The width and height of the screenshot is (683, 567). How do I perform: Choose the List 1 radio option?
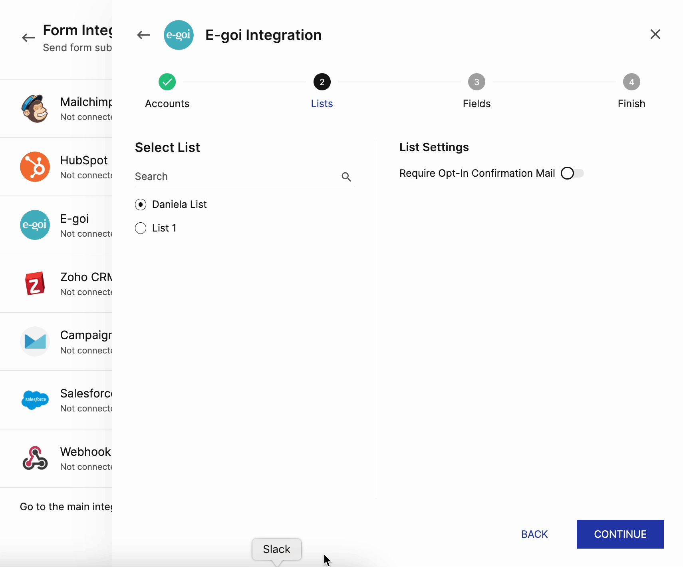[x=141, y=228]
